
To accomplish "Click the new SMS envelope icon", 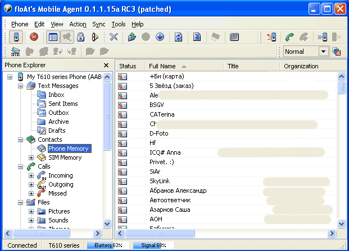I will [x=16, y=52].
